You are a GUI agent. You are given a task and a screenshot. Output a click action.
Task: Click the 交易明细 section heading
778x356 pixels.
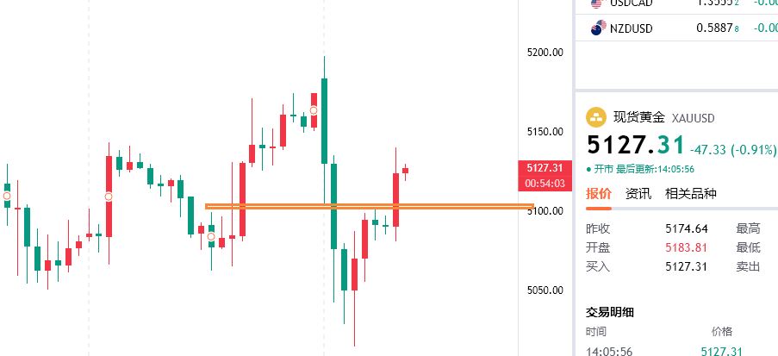pos(609,311)
